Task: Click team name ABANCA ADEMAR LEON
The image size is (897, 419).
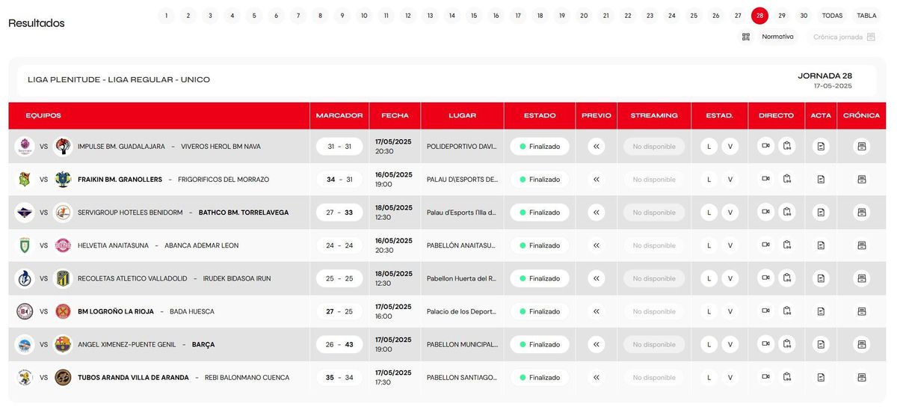Action: 202,245
